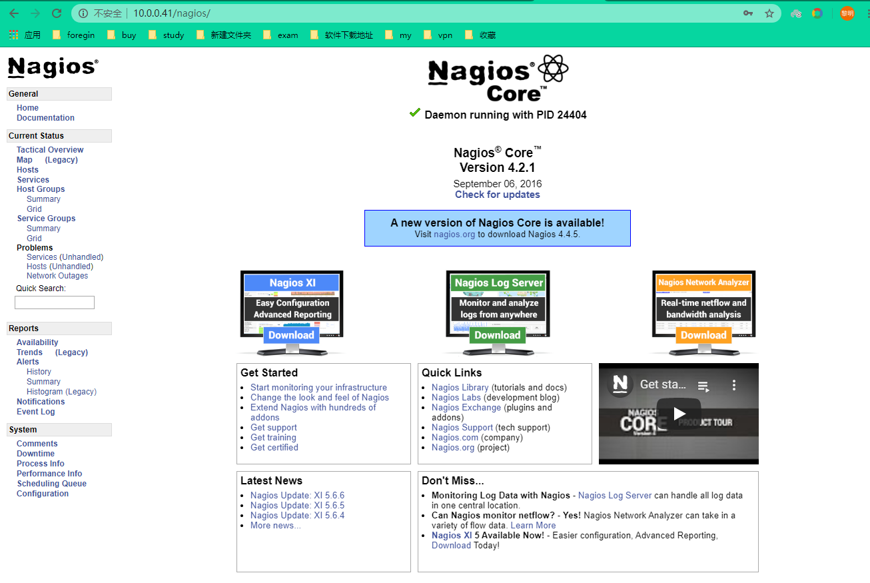Open Notifications report
Viewport: 870px width, 583px height.
click(41, 402)
